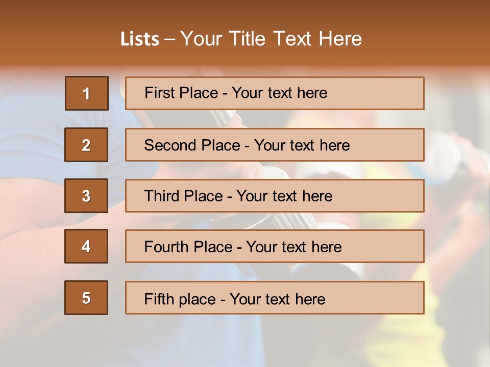Click the word First in list item one
The width and height of the screenshot is (490, 367).
(x=158, y=93)
